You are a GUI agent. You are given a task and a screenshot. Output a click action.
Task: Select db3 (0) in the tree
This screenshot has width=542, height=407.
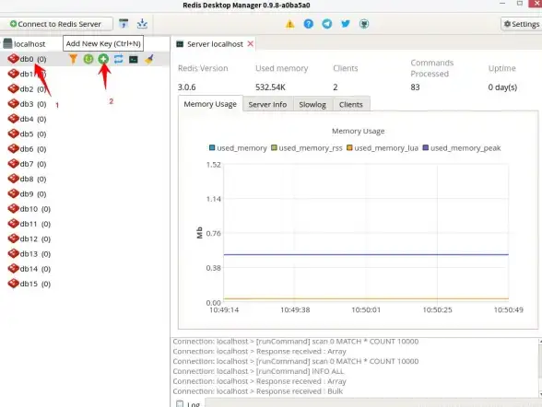coord(33,104)
